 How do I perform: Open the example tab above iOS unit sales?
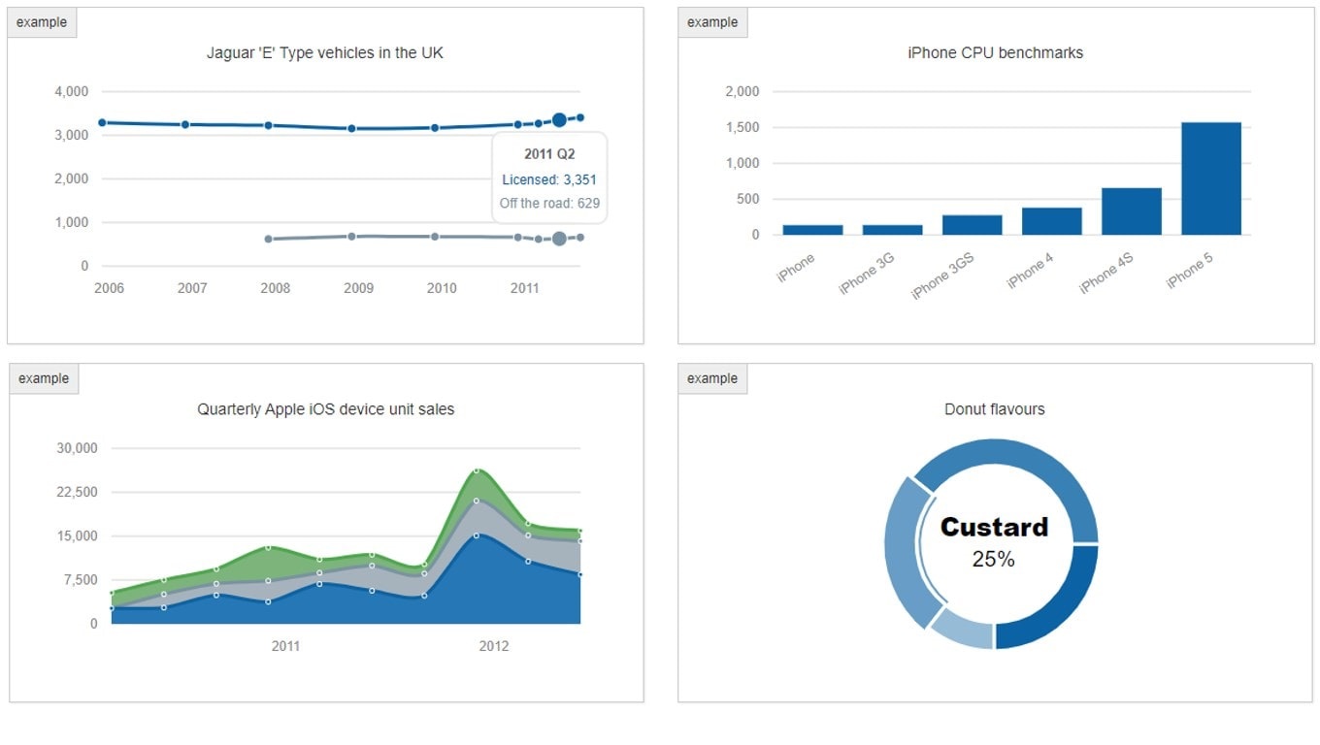44,378
